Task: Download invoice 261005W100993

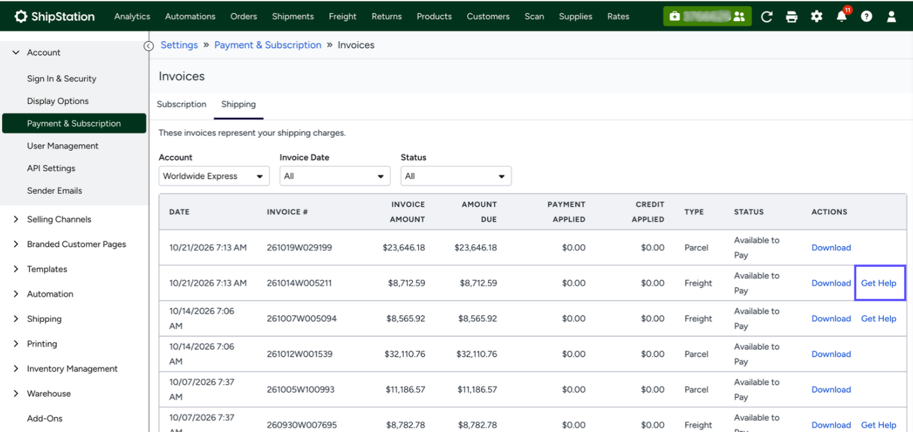Action: pyautogui.click(x=831, y=390)
